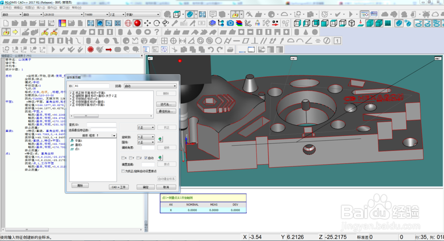
Task: Click the CAD = 工件 button
Action: pos(119,187)
